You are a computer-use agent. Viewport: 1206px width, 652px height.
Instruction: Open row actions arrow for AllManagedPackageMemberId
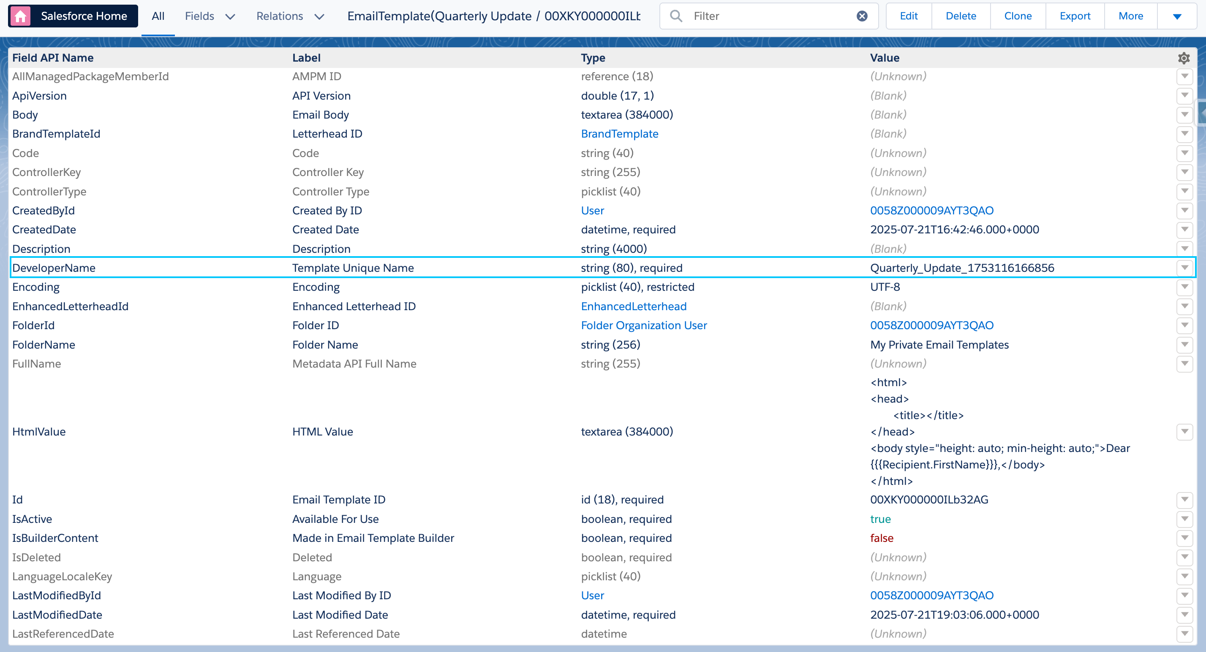[x=1184, y=77]
